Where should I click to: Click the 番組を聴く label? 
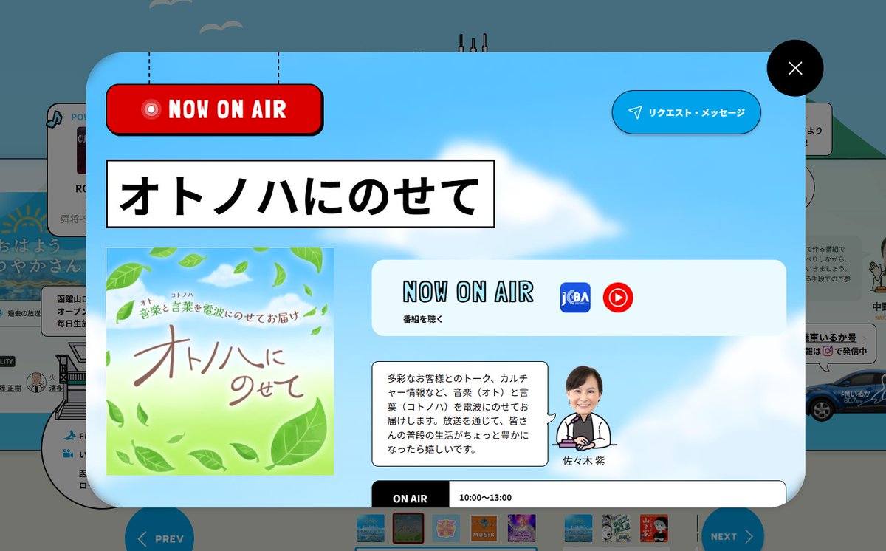point(423,319)
